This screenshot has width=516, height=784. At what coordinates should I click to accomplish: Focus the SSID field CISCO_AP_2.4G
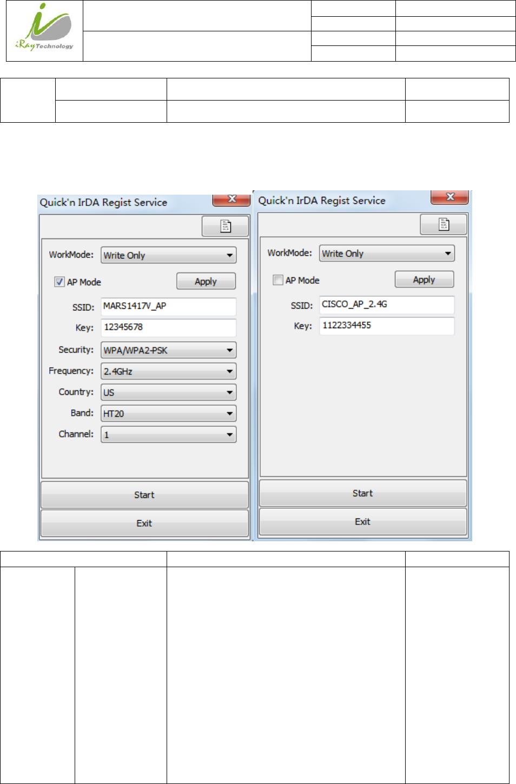click(387, 305)
